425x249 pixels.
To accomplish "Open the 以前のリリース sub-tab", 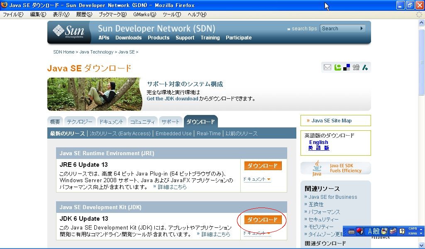I will point(242,133).
